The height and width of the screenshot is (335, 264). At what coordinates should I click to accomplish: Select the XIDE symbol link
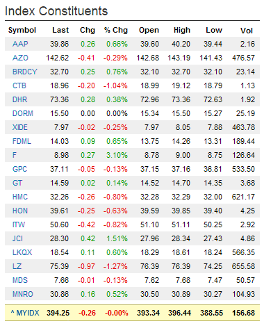pyautogui.click(x=20, y=127)
